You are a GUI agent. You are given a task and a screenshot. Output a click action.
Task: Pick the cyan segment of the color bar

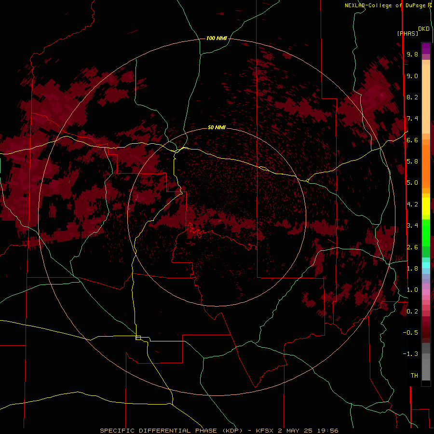click(426, 265)
